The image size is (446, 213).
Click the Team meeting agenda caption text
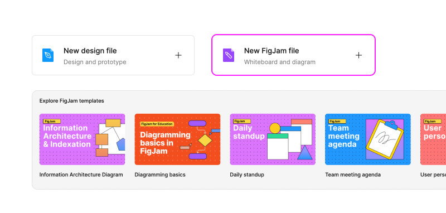pyautogui.click(x=353, y=175)
